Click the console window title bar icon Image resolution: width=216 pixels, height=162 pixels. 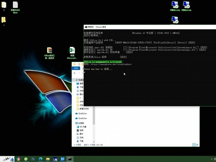[86, 27]
